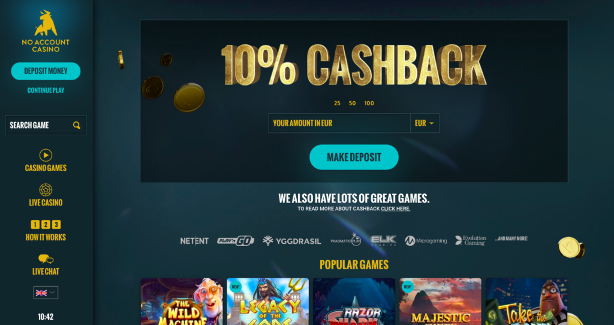
Task: Select the 100 preset amount
Action: (369, 104)
